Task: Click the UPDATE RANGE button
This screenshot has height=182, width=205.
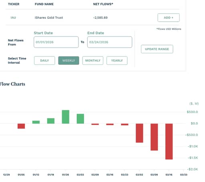Action: point(157,49)
